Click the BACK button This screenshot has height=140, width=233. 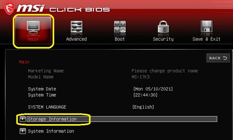(x=218, y=58)
